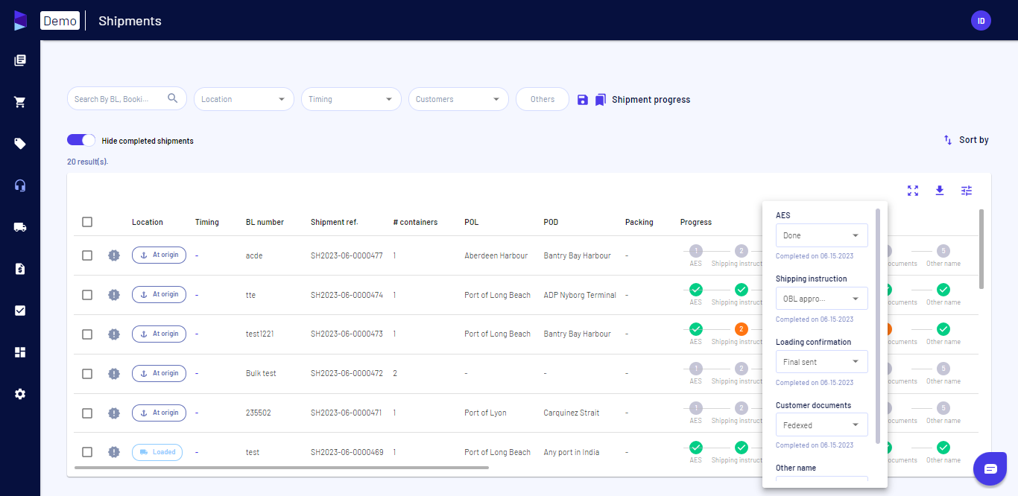Click the table horizontal scrollbar
The image size is (1018, 496).
click(282, 468)
